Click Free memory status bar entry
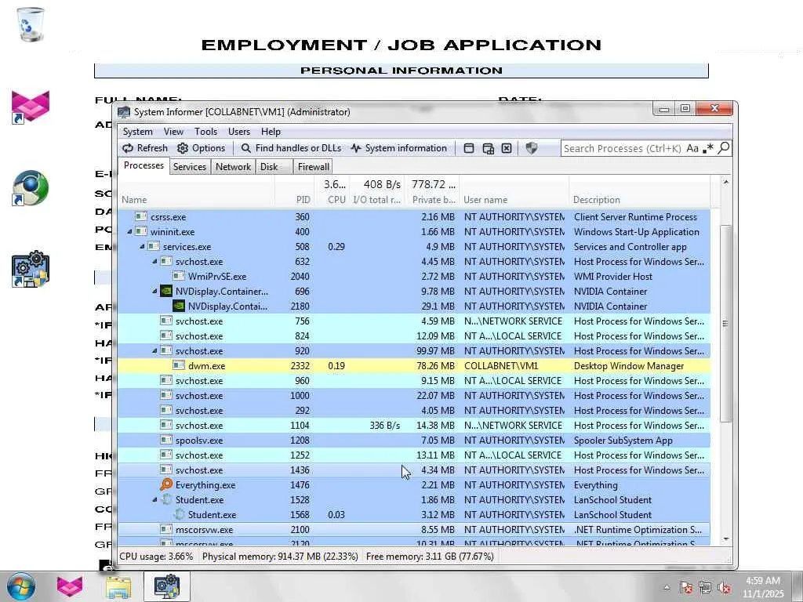This screenshot has width=803, height=602. point(430,557)
